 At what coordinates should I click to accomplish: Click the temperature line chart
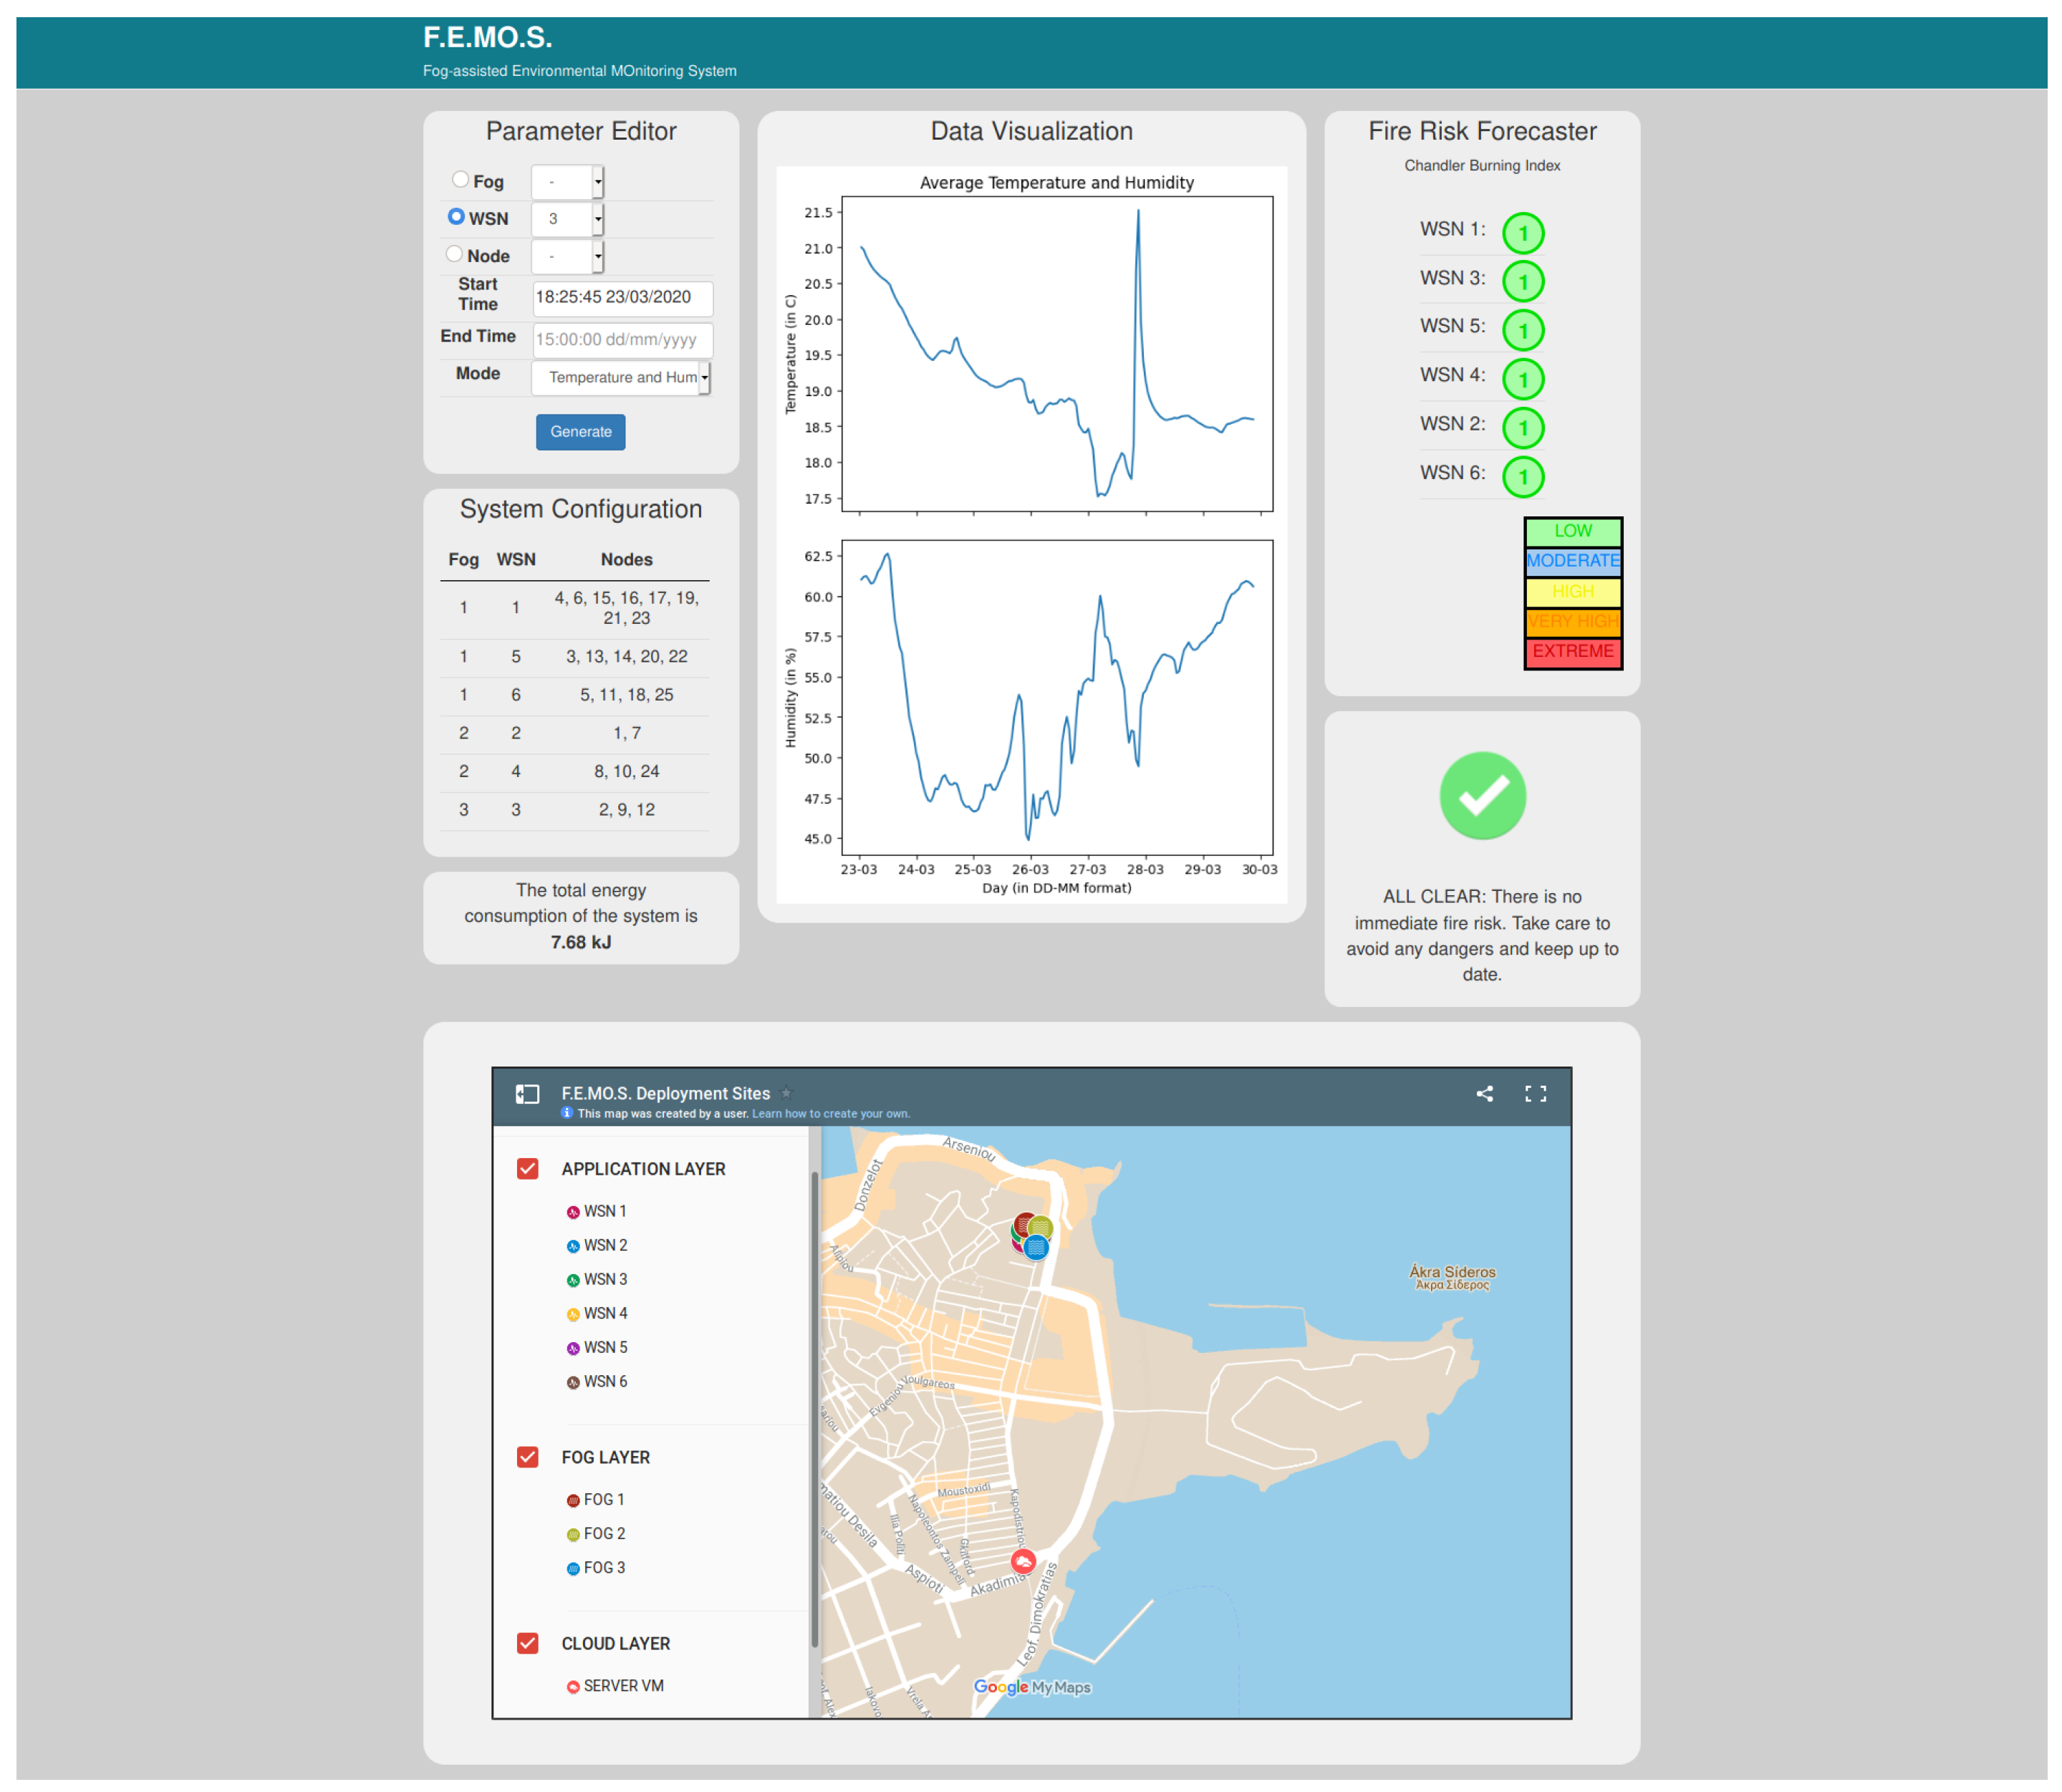pos(1057,354)
